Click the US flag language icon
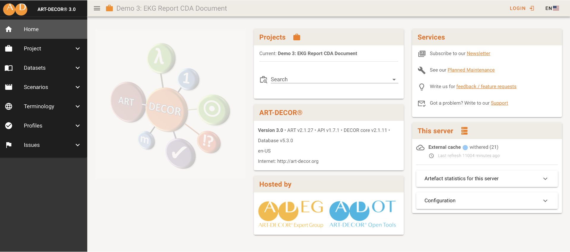Viewport: 570px width, 252px height. point(556,8)
